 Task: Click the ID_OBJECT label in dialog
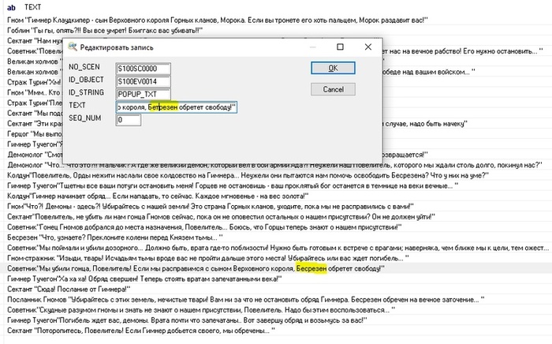(86, 80)
